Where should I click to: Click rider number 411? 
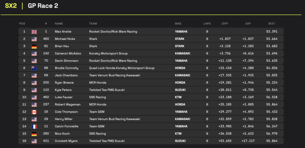tap(46, 141)
